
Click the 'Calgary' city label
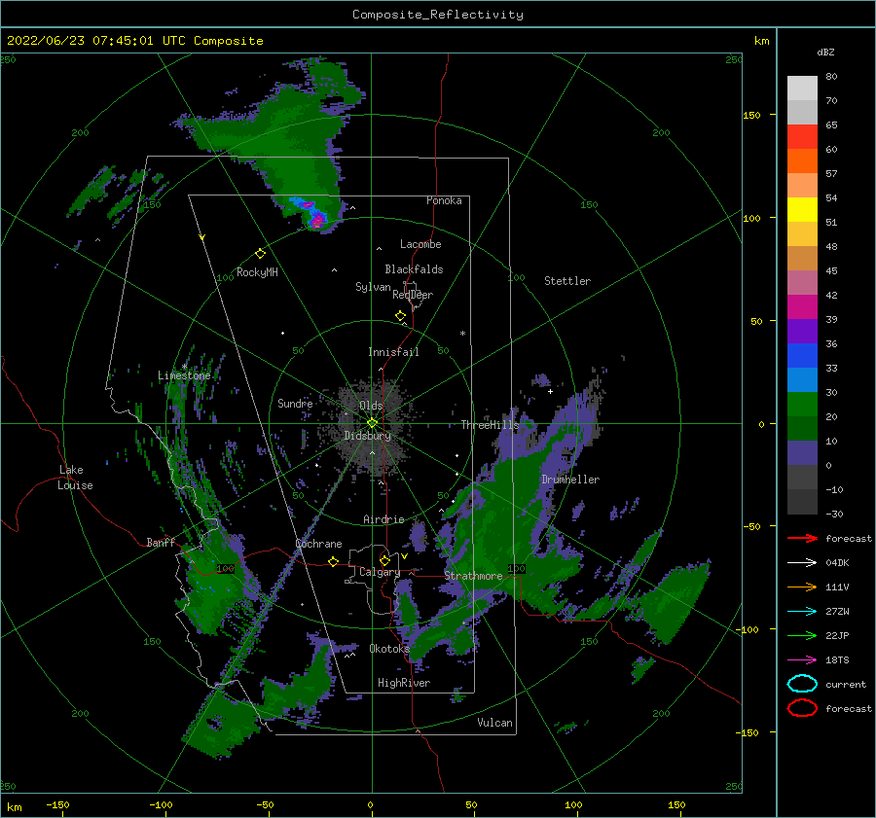[x=380, y=572]
